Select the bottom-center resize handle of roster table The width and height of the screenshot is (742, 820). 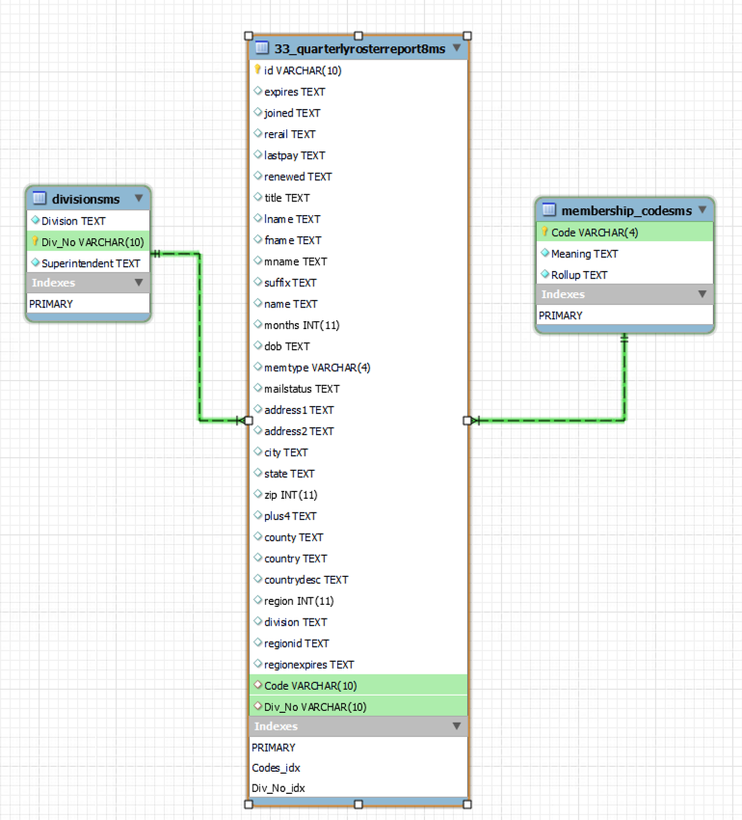click(358, 804)
